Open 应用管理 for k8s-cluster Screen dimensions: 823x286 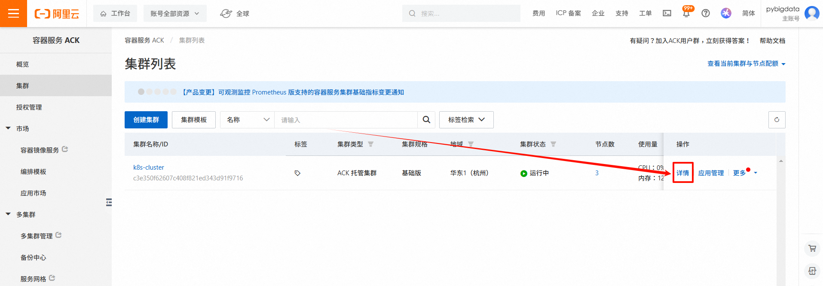[711, 173]
